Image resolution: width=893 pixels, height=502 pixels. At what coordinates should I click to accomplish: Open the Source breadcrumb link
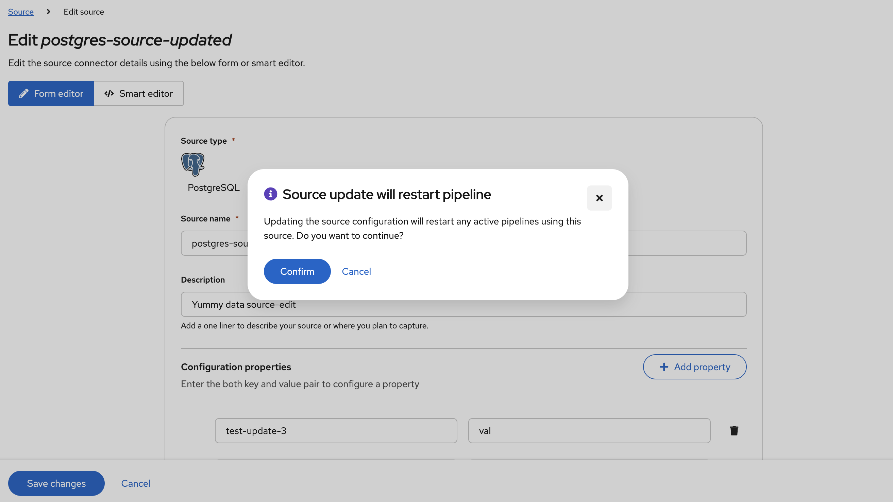pos(20,12)
